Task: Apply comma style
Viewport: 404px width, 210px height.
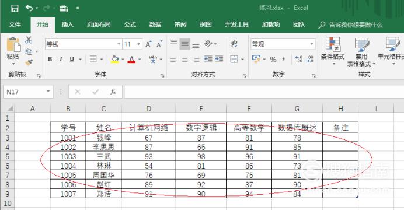Action: click(283, 60)
